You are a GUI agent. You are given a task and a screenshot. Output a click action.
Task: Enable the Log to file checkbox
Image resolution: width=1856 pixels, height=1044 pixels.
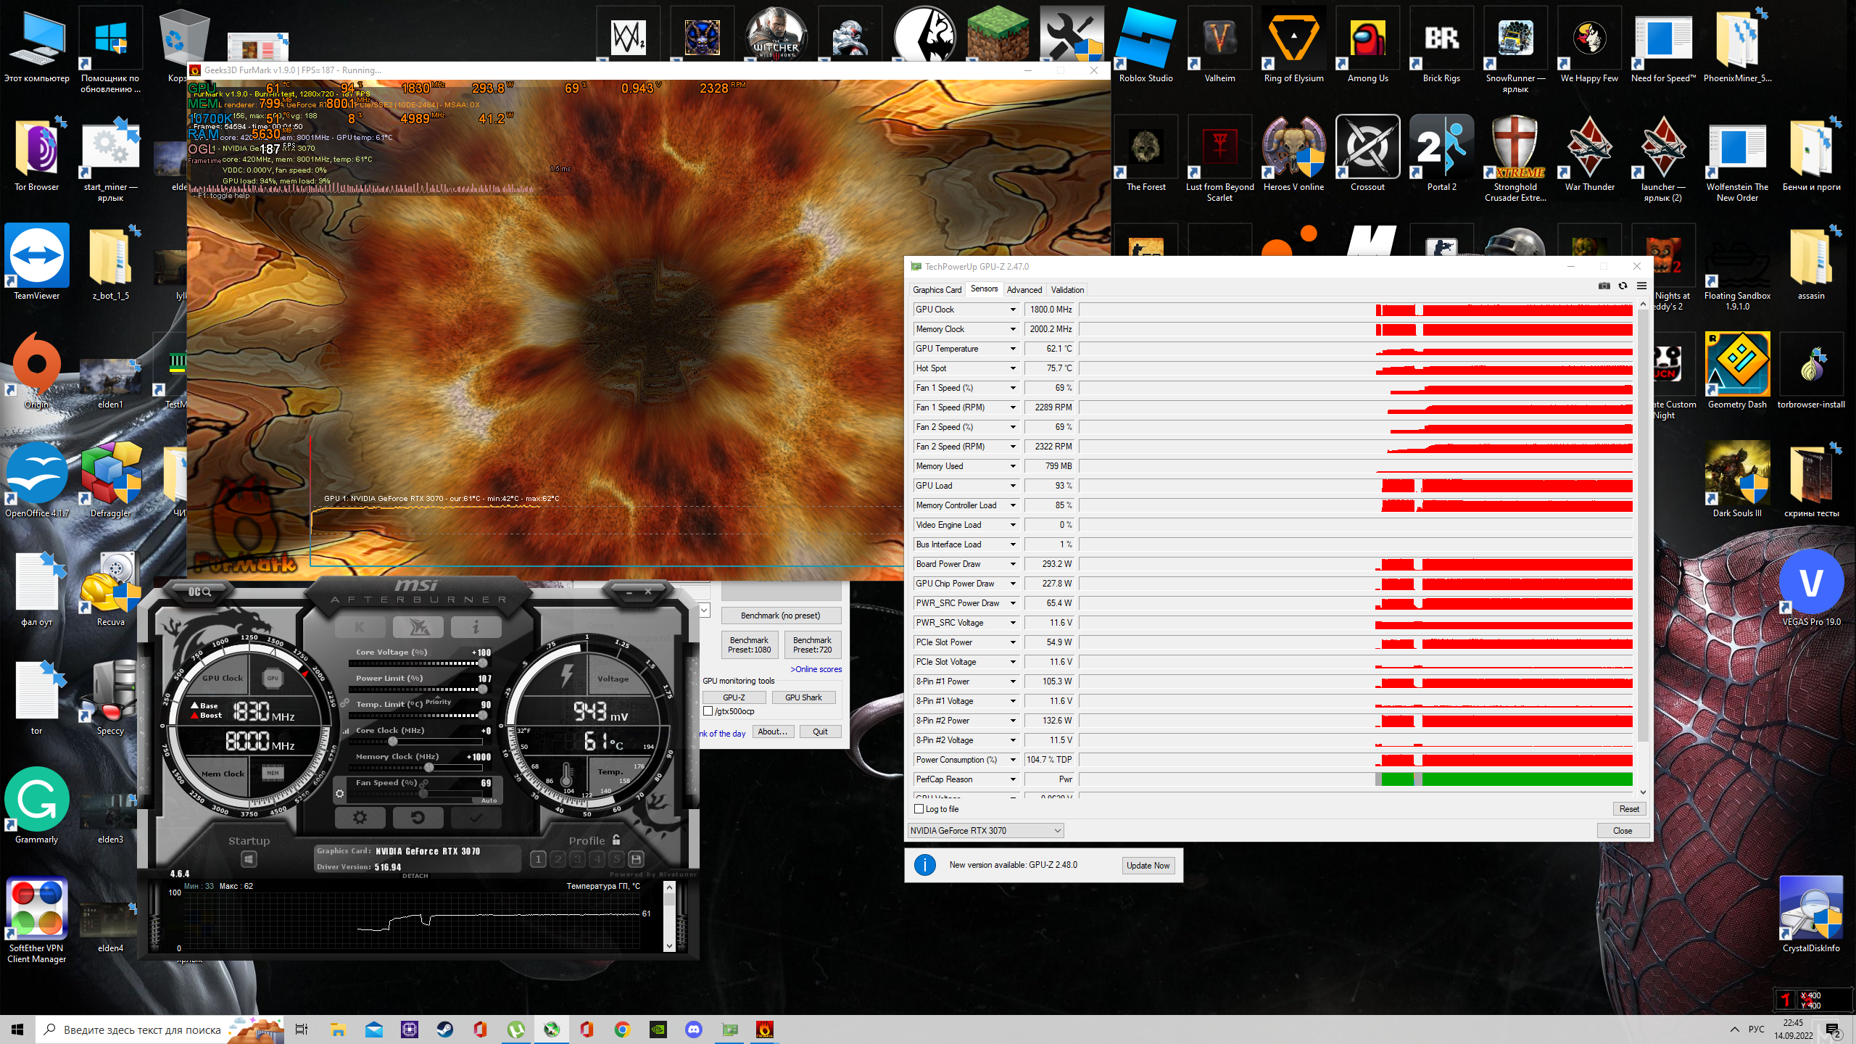919,809
